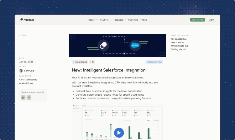Click the 3,124 metric in the dashboard
This screenshot has height=140, width=235.
pos(103,113)
